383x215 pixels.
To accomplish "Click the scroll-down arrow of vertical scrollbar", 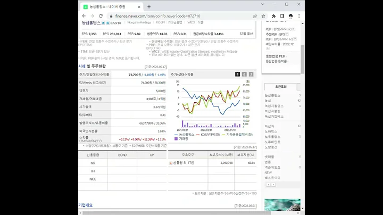I will pyautogui.click(x=303, y=209).
